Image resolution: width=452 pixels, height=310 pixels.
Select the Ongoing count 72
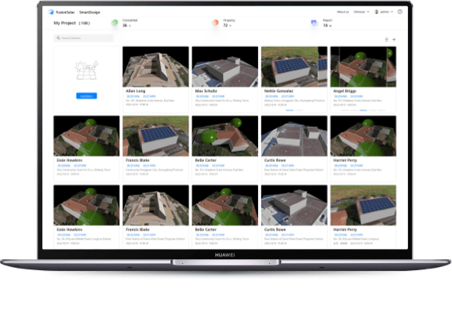click(x=225, y=25)
